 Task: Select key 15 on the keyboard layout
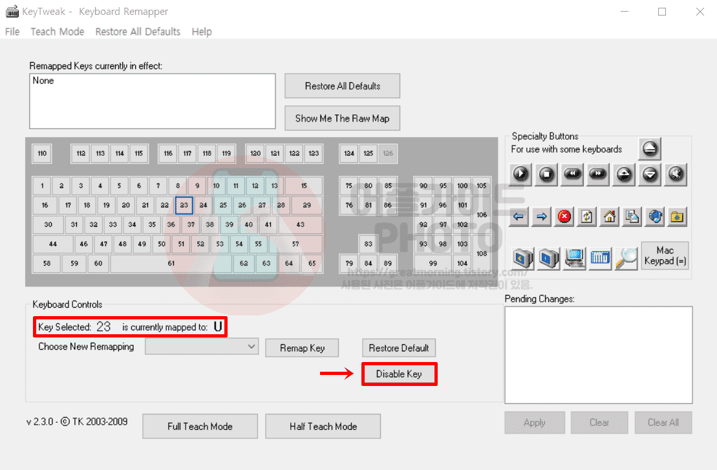pos(304,186)
